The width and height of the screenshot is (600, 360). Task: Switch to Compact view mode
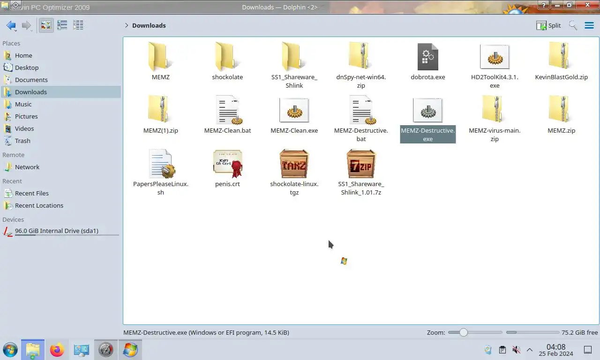tap(62, 25)
